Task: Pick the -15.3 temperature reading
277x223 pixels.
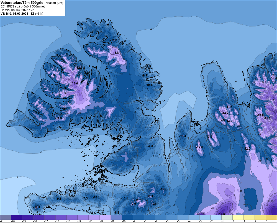Action: click(x=74, y=83)
